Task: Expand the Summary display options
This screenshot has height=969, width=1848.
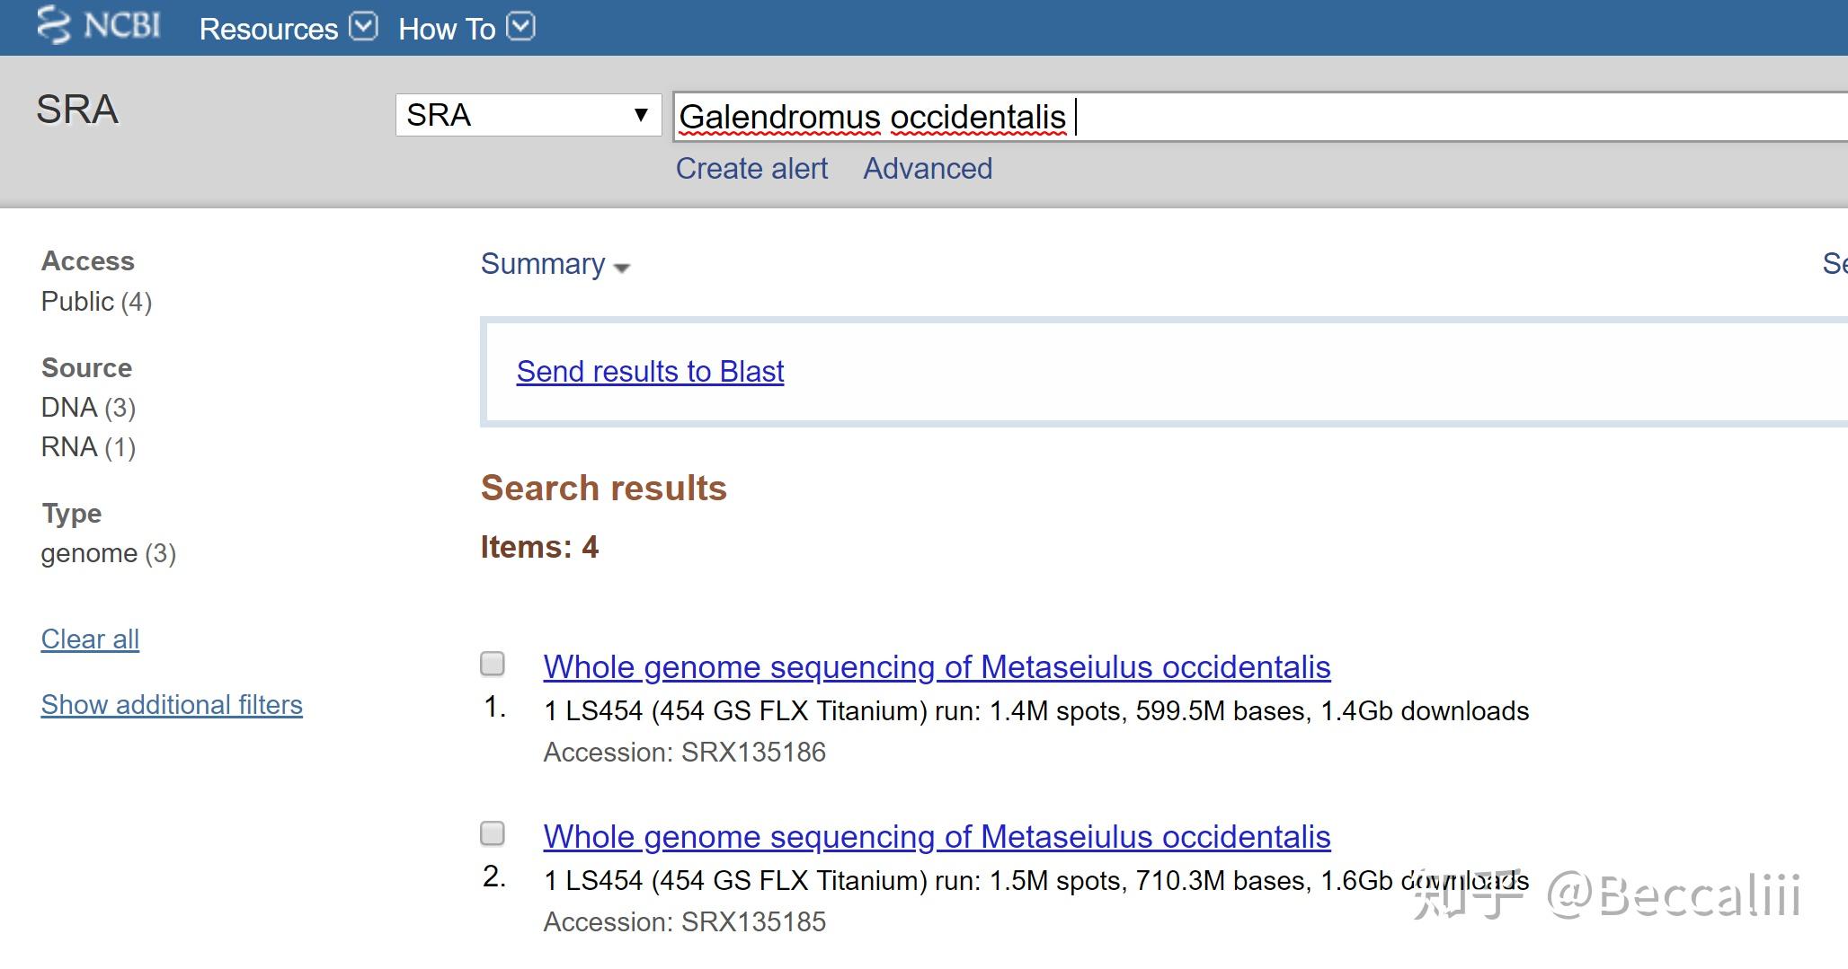Action: (x=555, y=265)
